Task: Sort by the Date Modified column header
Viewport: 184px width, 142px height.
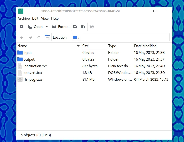Action: tap(153, 46)
